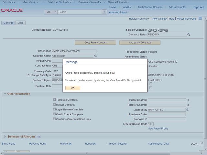Open the Contract Admin lookup magnifier
This screenshot has width=207, height=155.
[x=96, y=56]
